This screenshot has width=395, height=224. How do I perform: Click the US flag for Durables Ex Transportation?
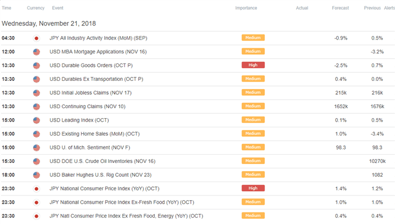point(37,79)
